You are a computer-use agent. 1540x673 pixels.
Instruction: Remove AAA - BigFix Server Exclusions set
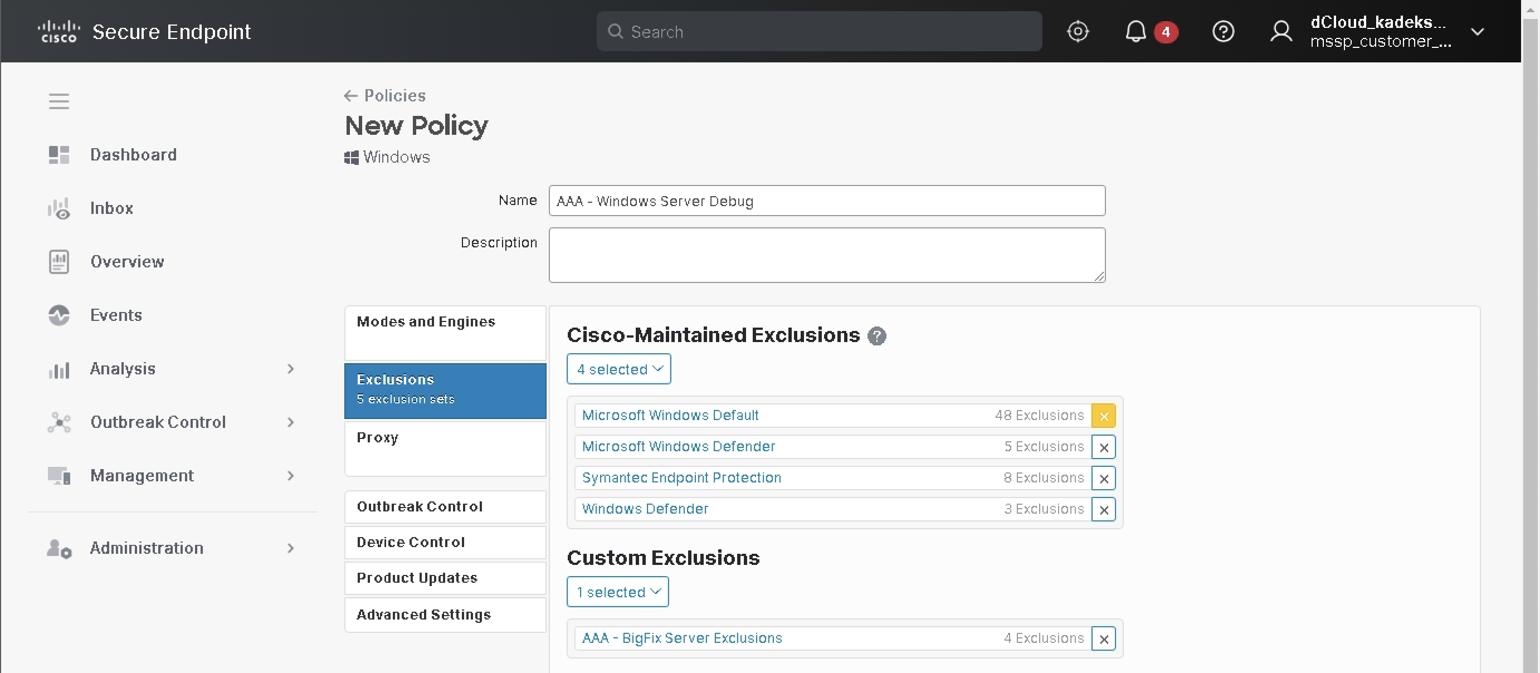pyautogui.click(x=1103, y=639)
